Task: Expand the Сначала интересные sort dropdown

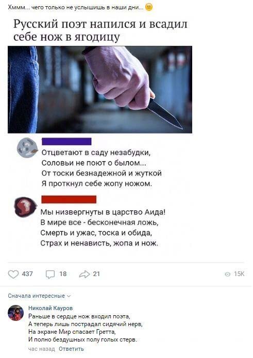Action: click(x=40, y=296)
